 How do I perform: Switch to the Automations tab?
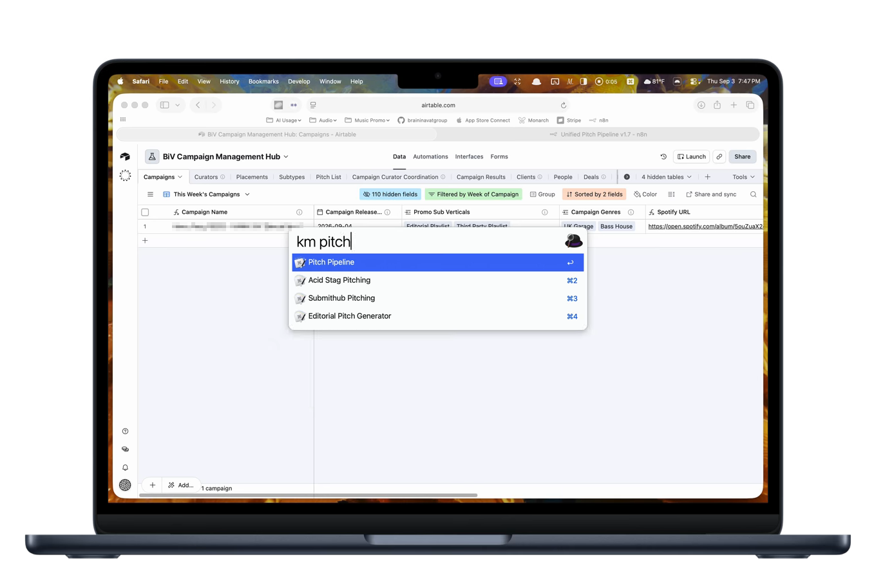(x=430, y=156)
